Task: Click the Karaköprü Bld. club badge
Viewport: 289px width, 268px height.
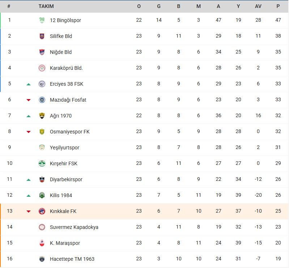Action: pyautogui.click(x=42, y=68)
